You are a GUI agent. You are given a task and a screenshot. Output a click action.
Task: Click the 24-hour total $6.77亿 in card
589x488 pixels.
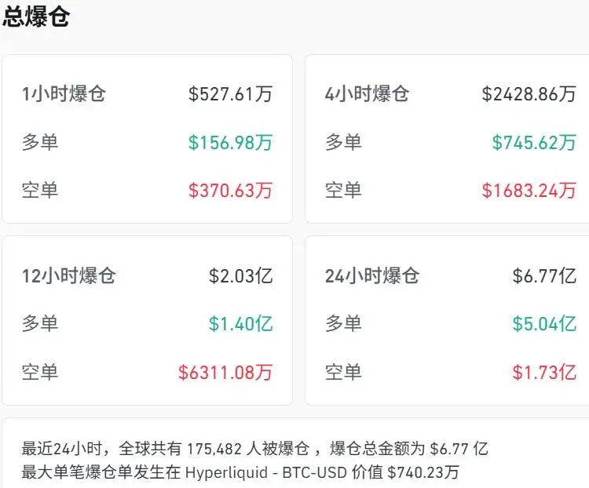[x=544, y=275]
